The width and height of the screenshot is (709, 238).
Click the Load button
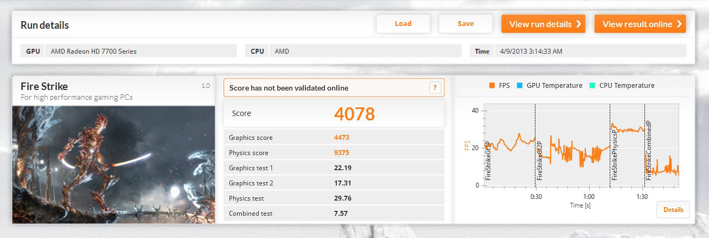403,24
